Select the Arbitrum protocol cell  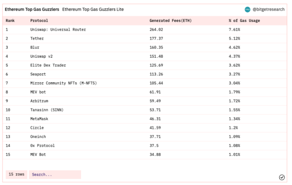(39, 101)
